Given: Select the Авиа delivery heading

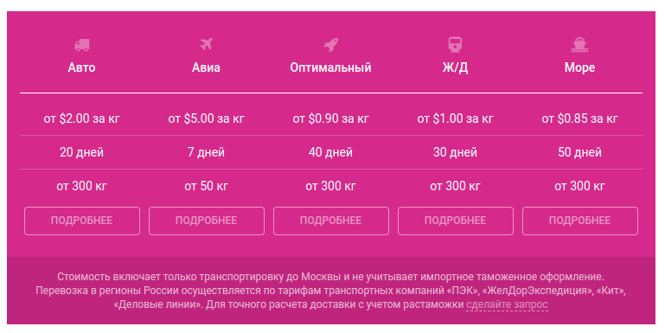Looking at the screenshot, I should tap(206, 67).
